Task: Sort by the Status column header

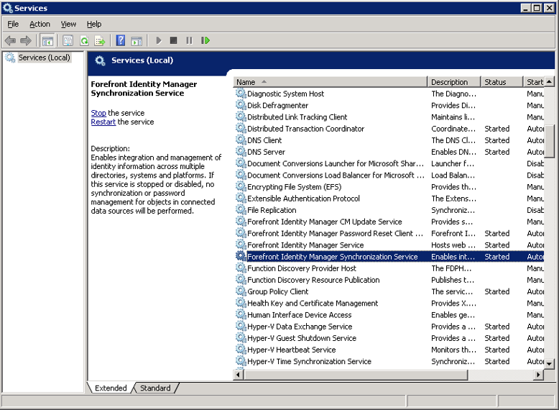Action: [x=502, y=82]
